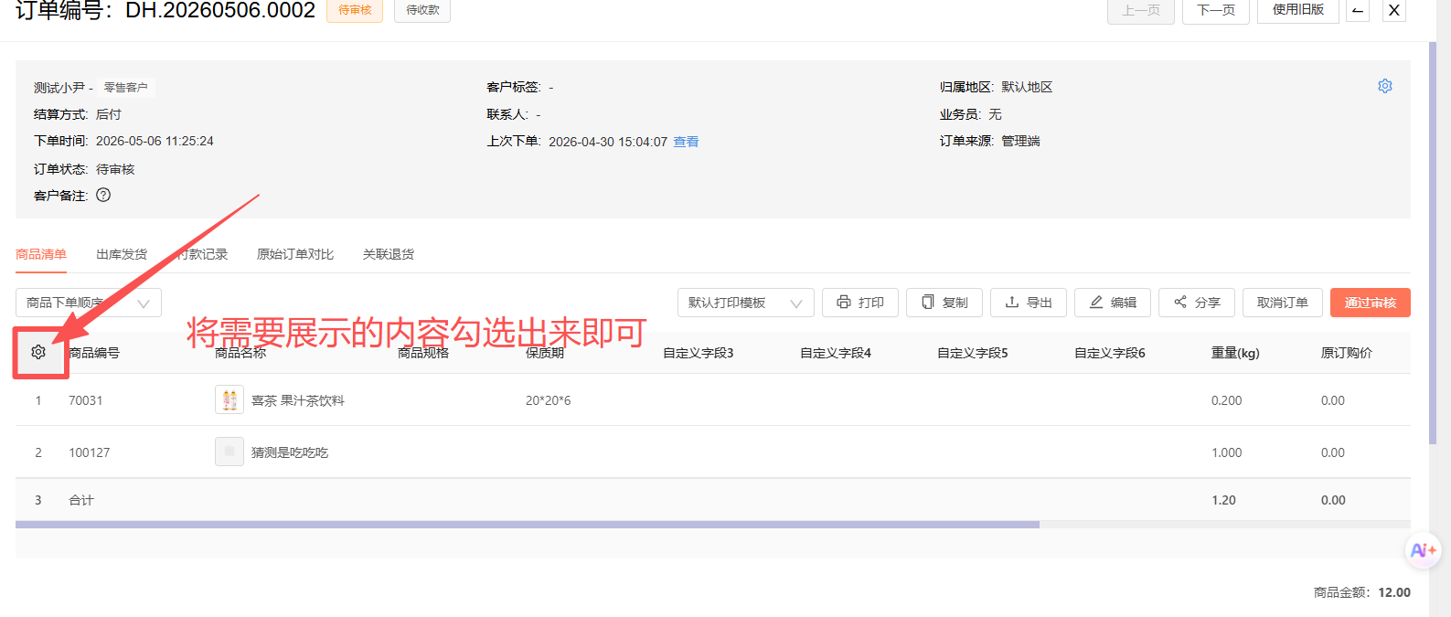Cancel the order with 取消订单
Screen dimensions: 1451x617
(x=1283, y=303)
